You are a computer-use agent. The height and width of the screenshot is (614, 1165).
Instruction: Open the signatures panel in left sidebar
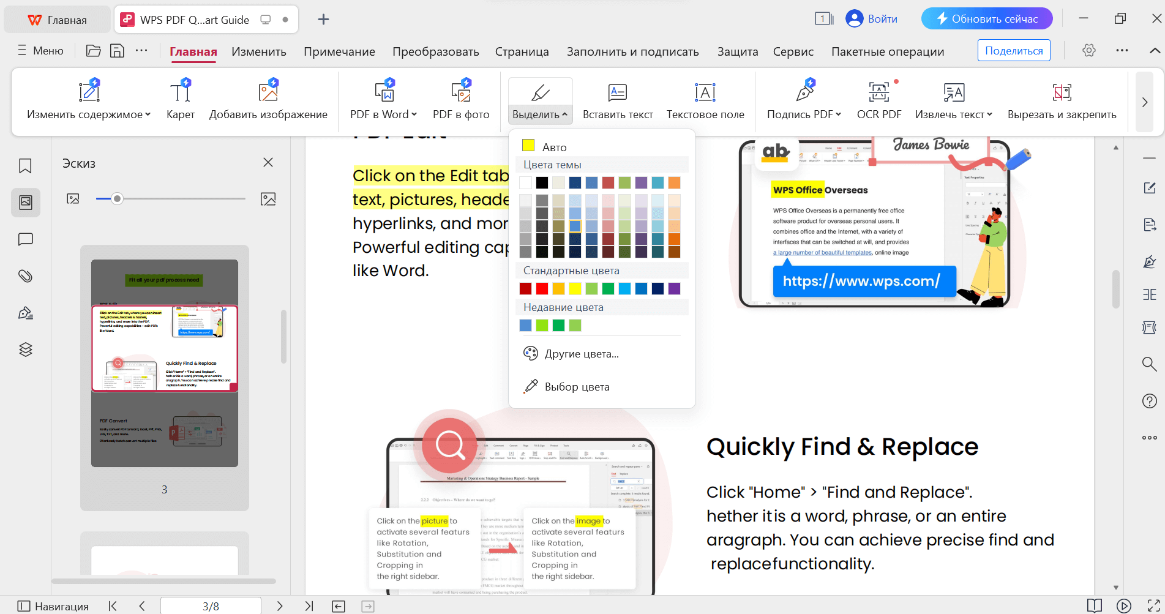click(x=25, y=313)
